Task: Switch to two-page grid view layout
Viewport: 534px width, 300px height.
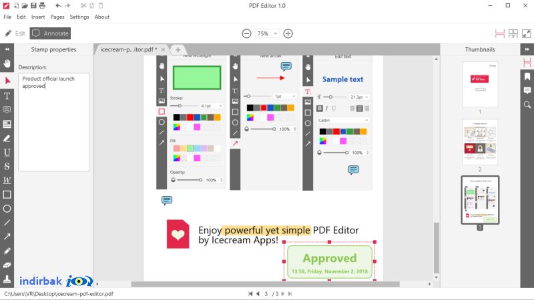Action: point(513,33)
